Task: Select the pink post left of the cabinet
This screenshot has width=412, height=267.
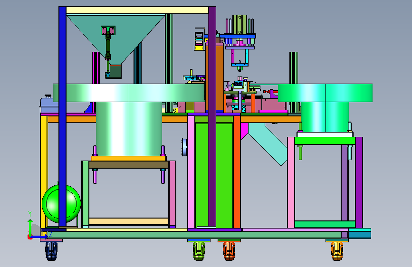Action: pyautogui.click(x=192, y=172)
